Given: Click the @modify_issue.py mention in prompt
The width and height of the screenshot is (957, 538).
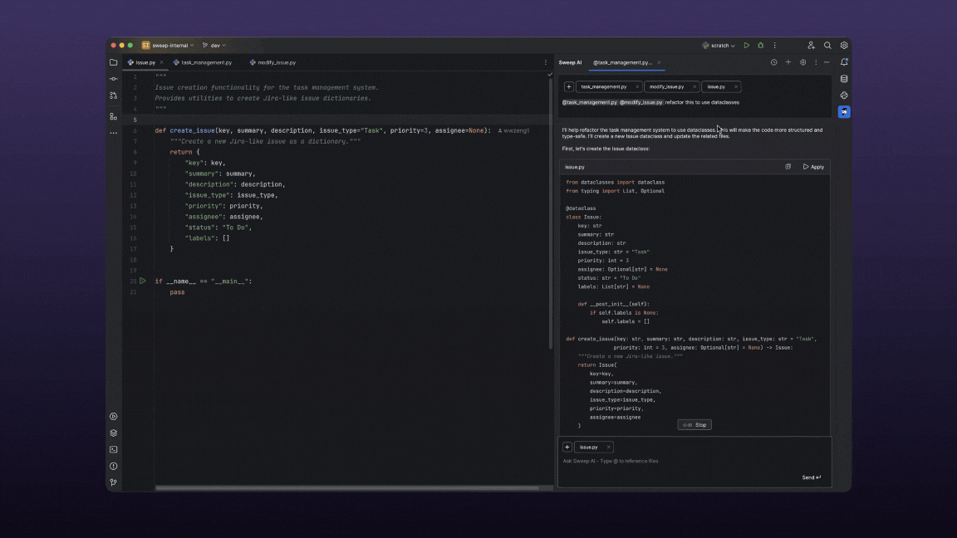Looking at the screenshot, I should (x=640, y=102).
